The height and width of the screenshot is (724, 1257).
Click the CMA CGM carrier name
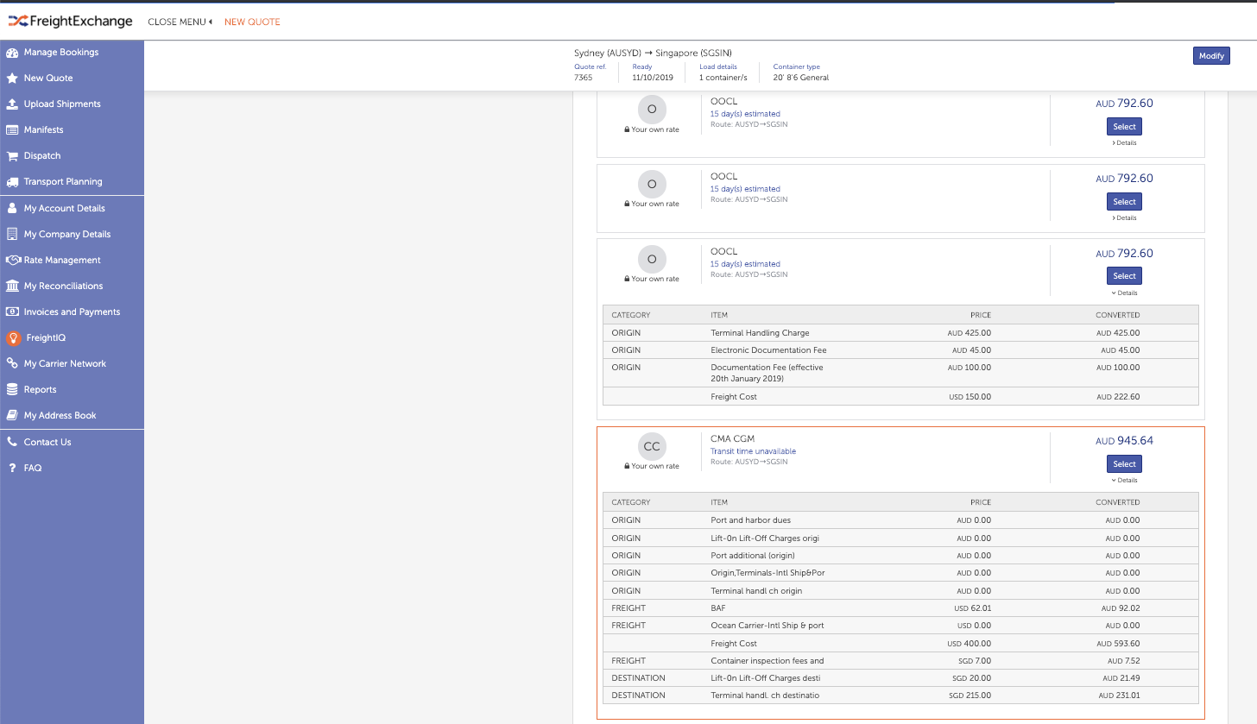(x=732, y=439)
